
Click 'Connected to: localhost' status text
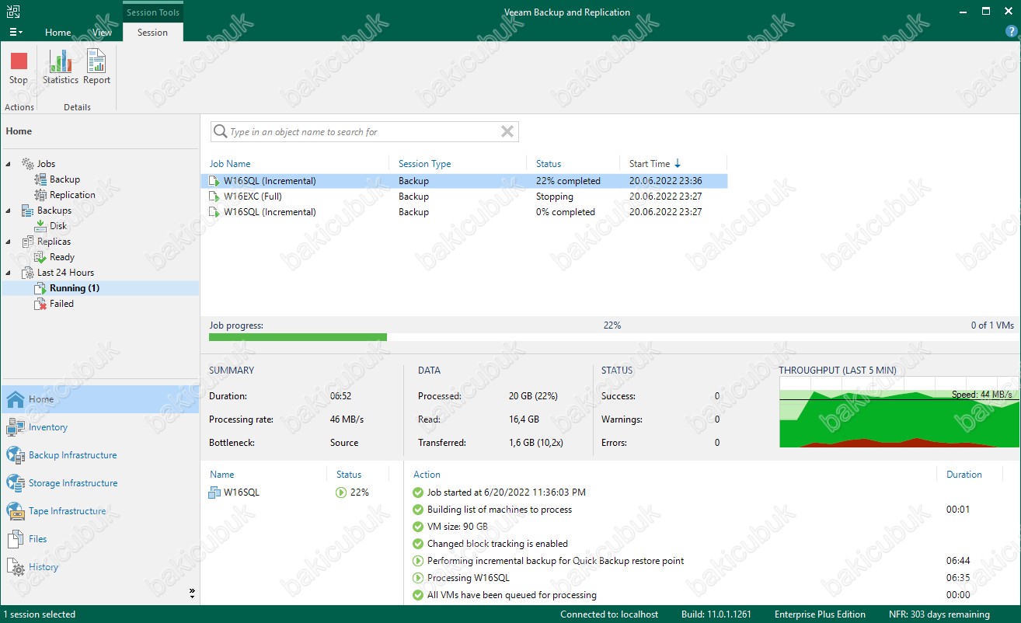tap(609, 614)
